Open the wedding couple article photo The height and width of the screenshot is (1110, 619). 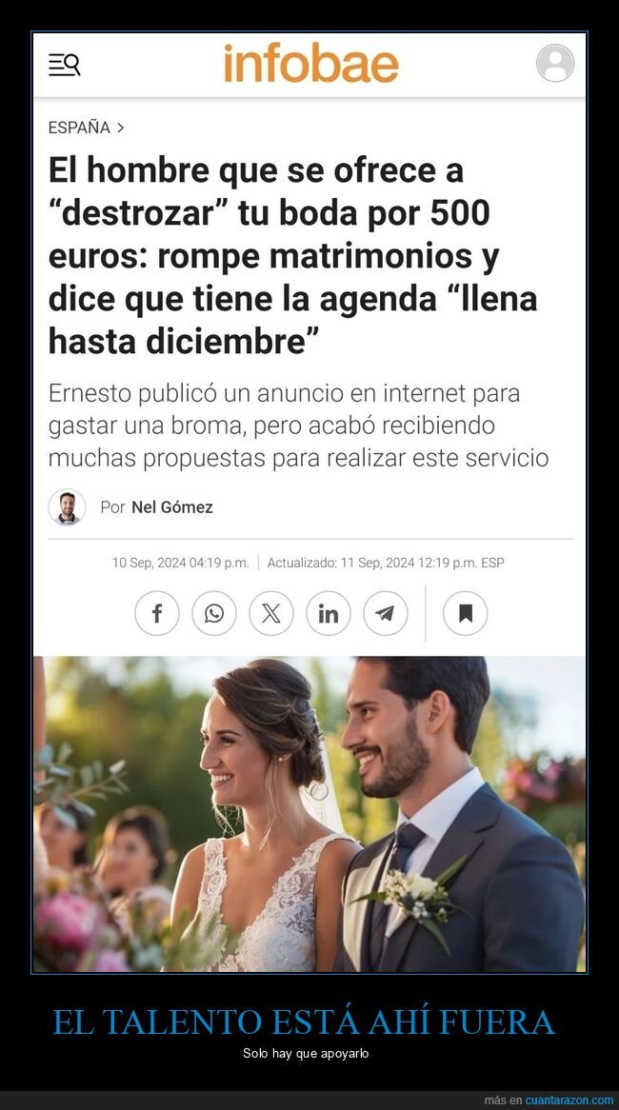[x=309, y=814]
